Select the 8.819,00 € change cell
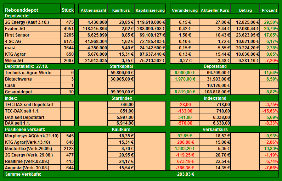 coord(185,92)
